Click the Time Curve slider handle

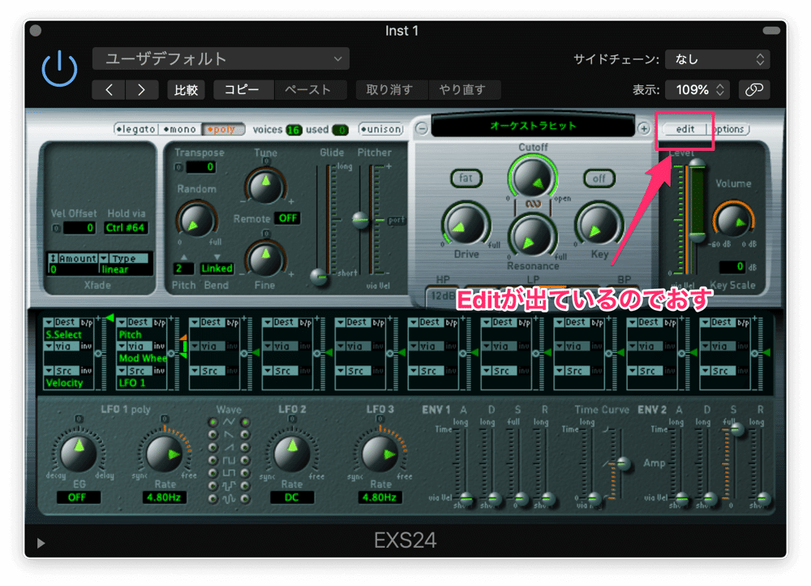624,463
